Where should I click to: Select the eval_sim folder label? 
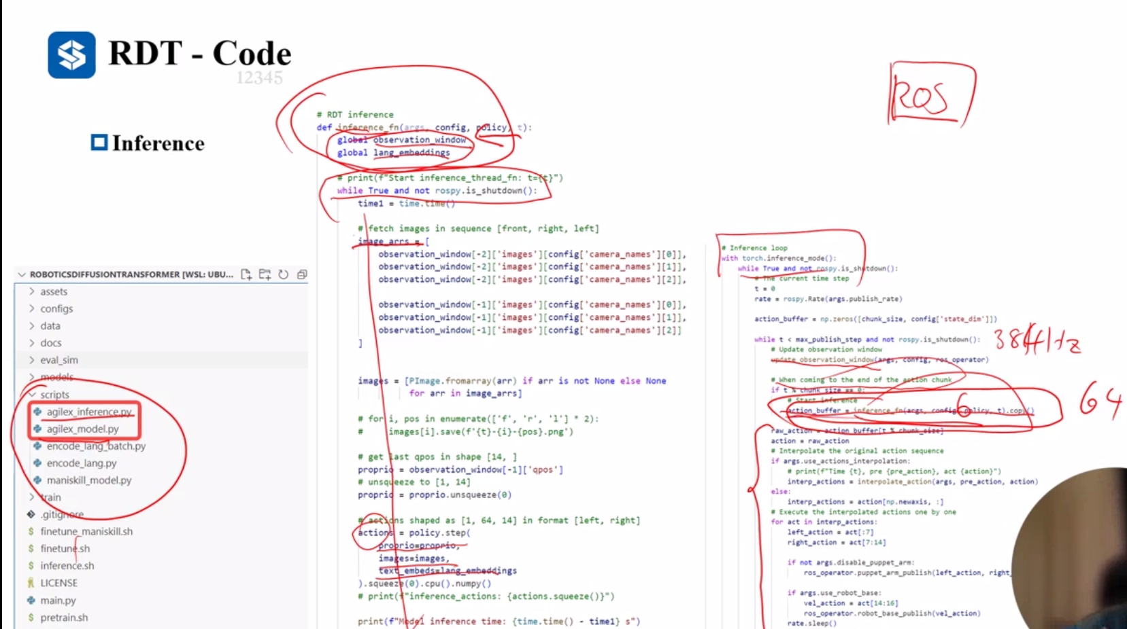pyautogui.click(x=59, y=360)
